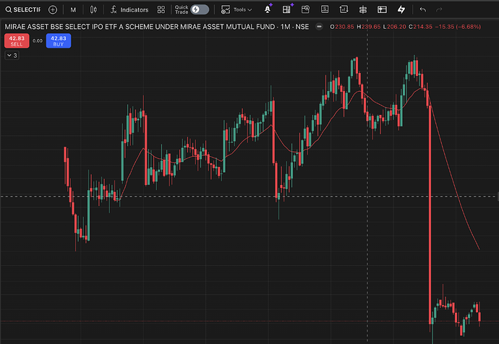The height and width of the screenshot is (344, 499).
Task: Click the panel icon left of replay icon
Action: [x=325, y=9]
